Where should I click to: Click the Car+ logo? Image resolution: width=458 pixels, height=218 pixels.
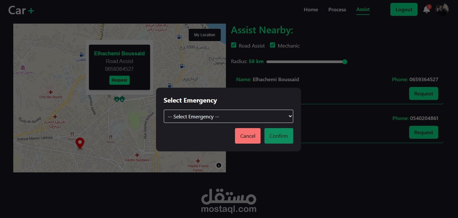click(x=21, y=10)
